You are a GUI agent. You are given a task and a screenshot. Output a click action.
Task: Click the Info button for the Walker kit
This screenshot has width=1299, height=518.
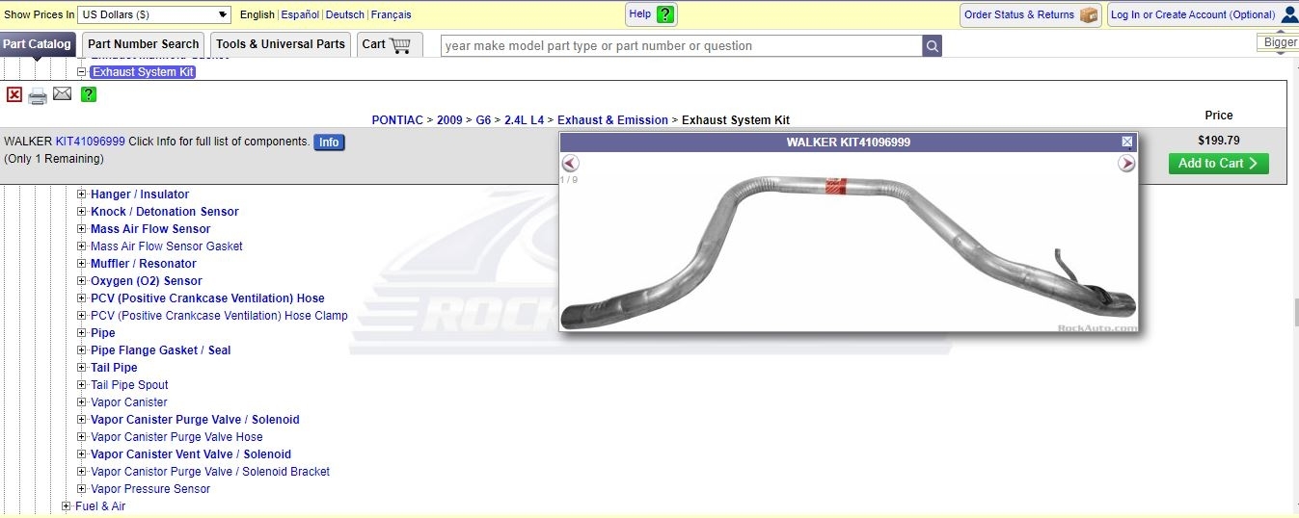329,142
